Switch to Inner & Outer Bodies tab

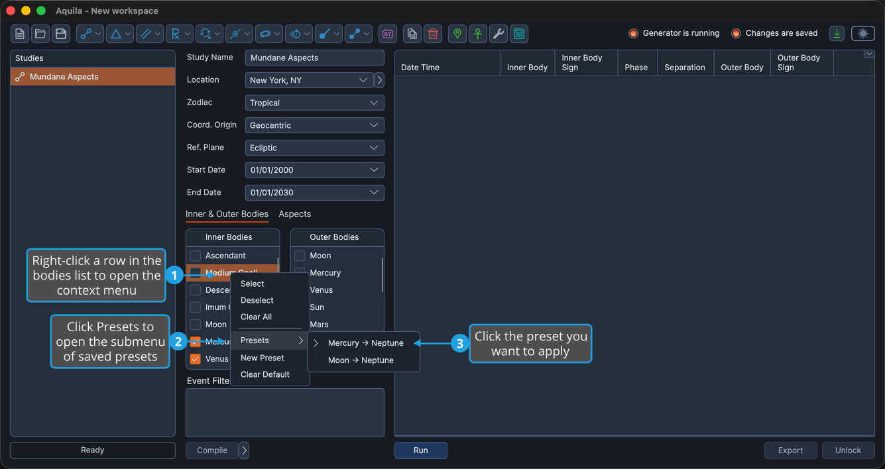click(x=227, y=214)
